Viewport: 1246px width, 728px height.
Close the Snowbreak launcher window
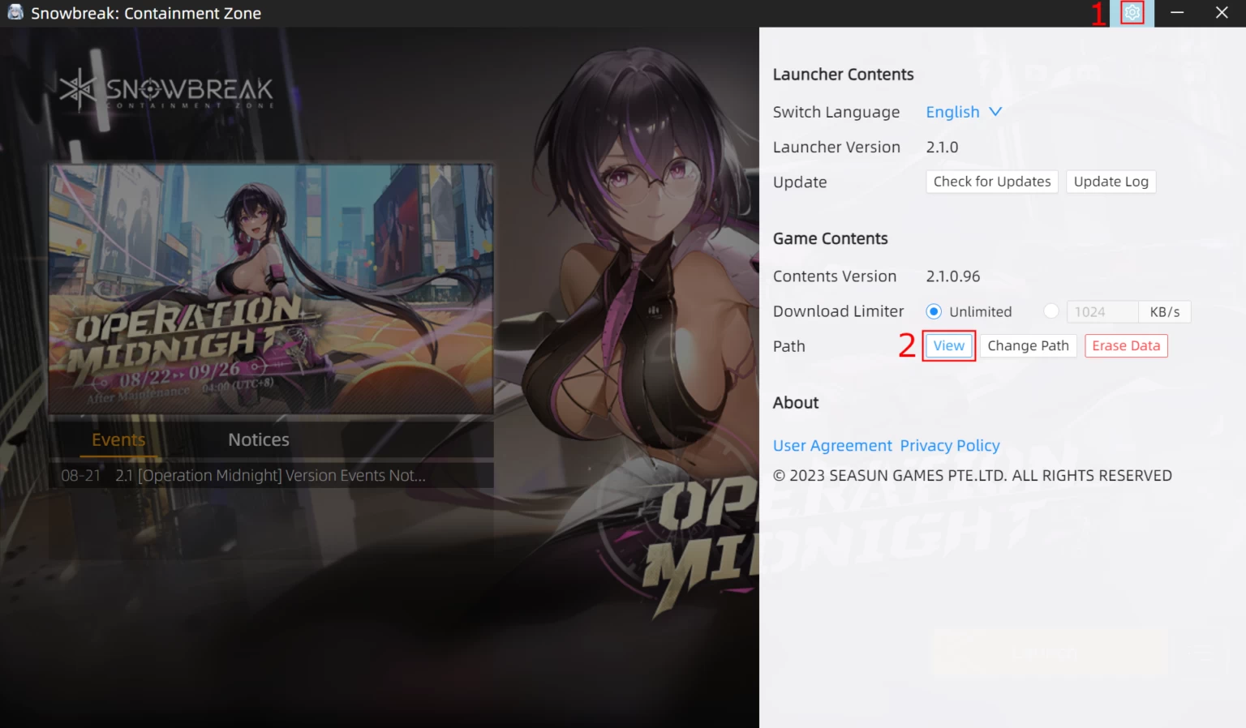pos(1222,13)
